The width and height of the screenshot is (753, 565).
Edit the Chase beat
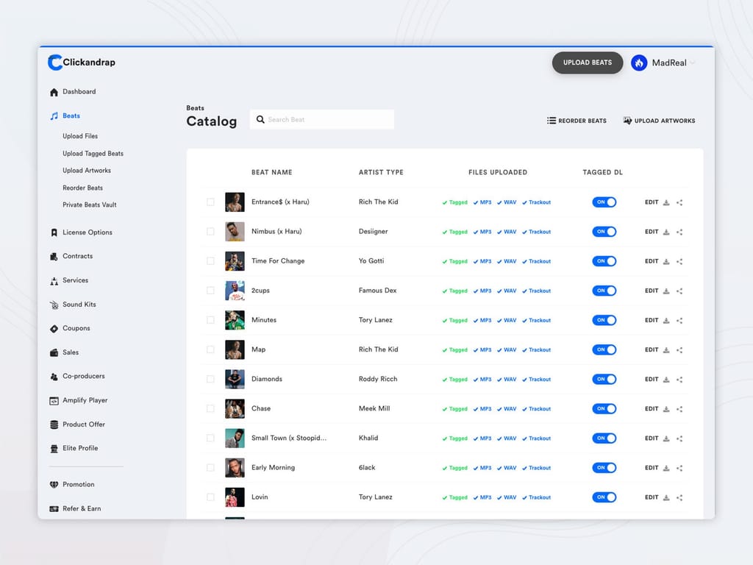coord(652,409)
